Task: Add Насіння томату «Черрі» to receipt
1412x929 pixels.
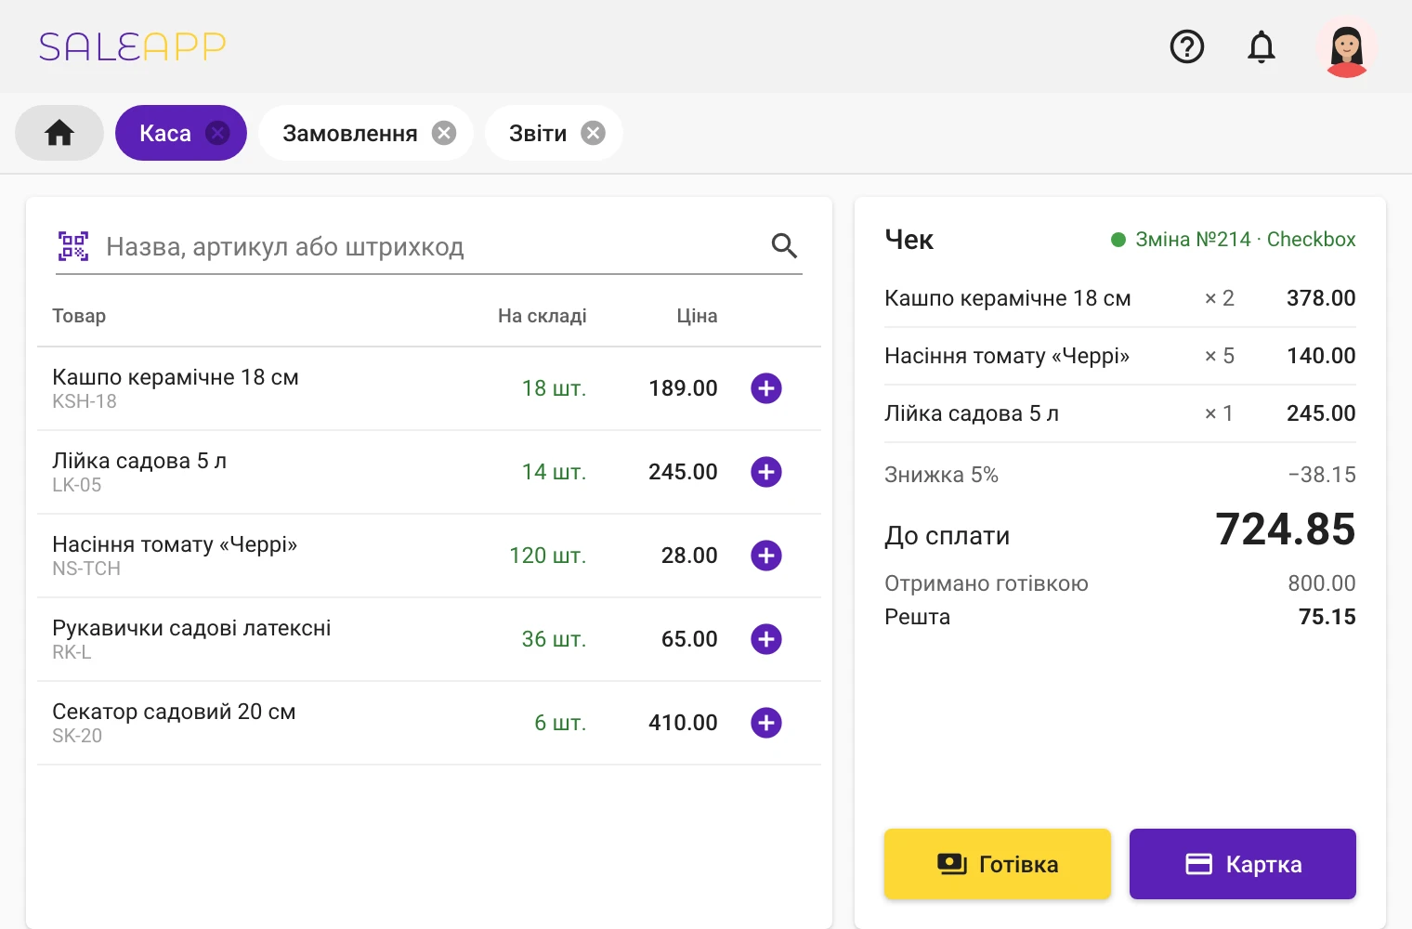Action: 766,556
